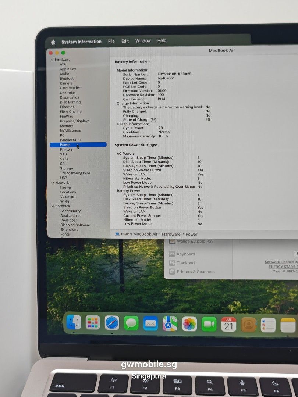Select Storage in the sidebar
Image resolution: width=298 pixels, height=397 pixels.
pos(66,168)
